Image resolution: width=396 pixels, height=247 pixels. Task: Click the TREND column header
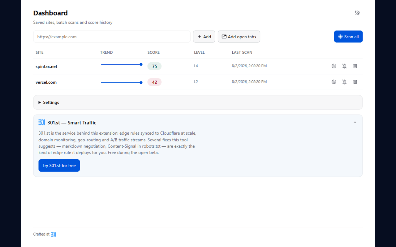pos(106,52)
